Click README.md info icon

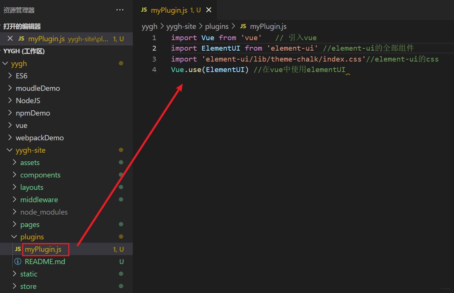pos(18,261)
